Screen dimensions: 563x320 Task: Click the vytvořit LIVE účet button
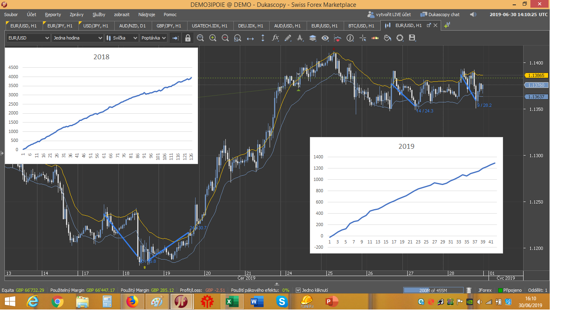[389, 15]
